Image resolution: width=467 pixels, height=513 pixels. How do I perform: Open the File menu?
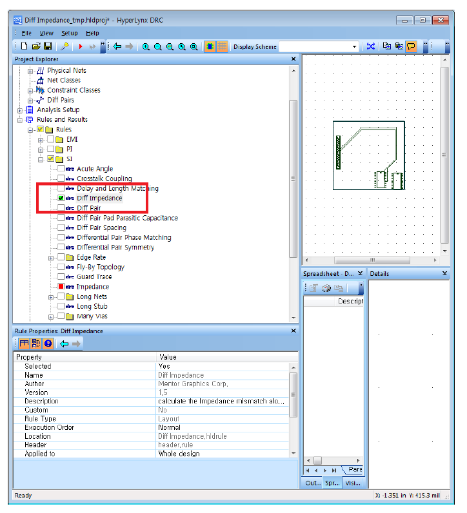[x=26, y=33]
